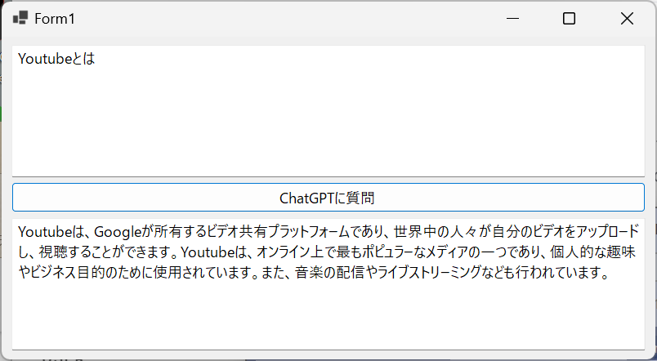Click the Form1 title text
This screenshot has width=657, height=361.
click(x=55, y=19)
